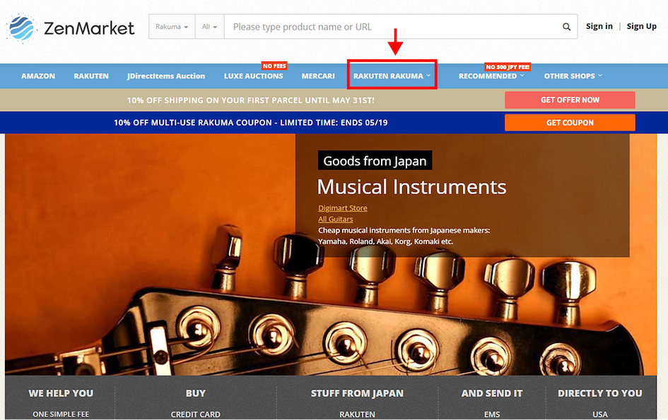
Task: Open the Rakuma marketplace dropdown in search
Action: [x=172, y=27]
